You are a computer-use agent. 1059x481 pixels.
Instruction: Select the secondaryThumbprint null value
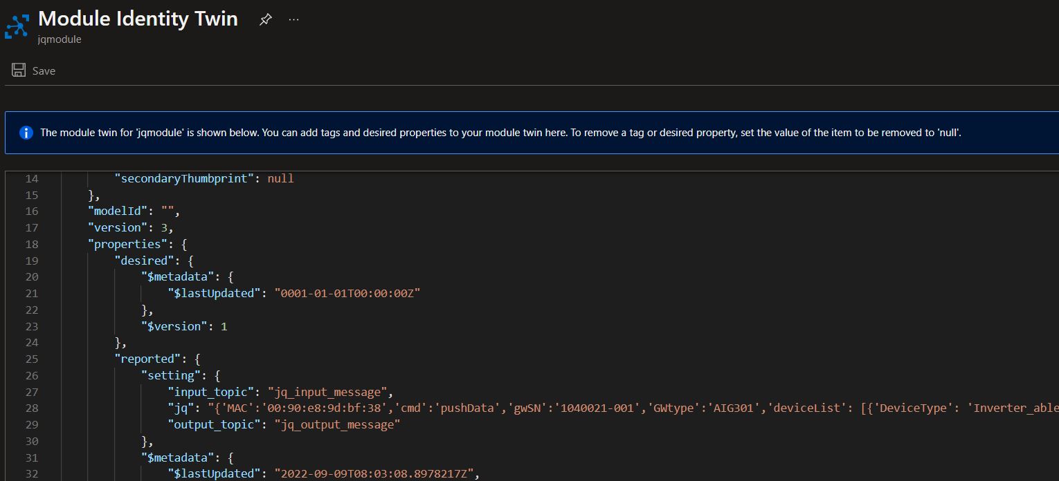click(x=280, y=178)
